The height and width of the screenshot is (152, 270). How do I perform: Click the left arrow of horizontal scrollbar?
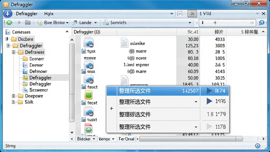72,139
